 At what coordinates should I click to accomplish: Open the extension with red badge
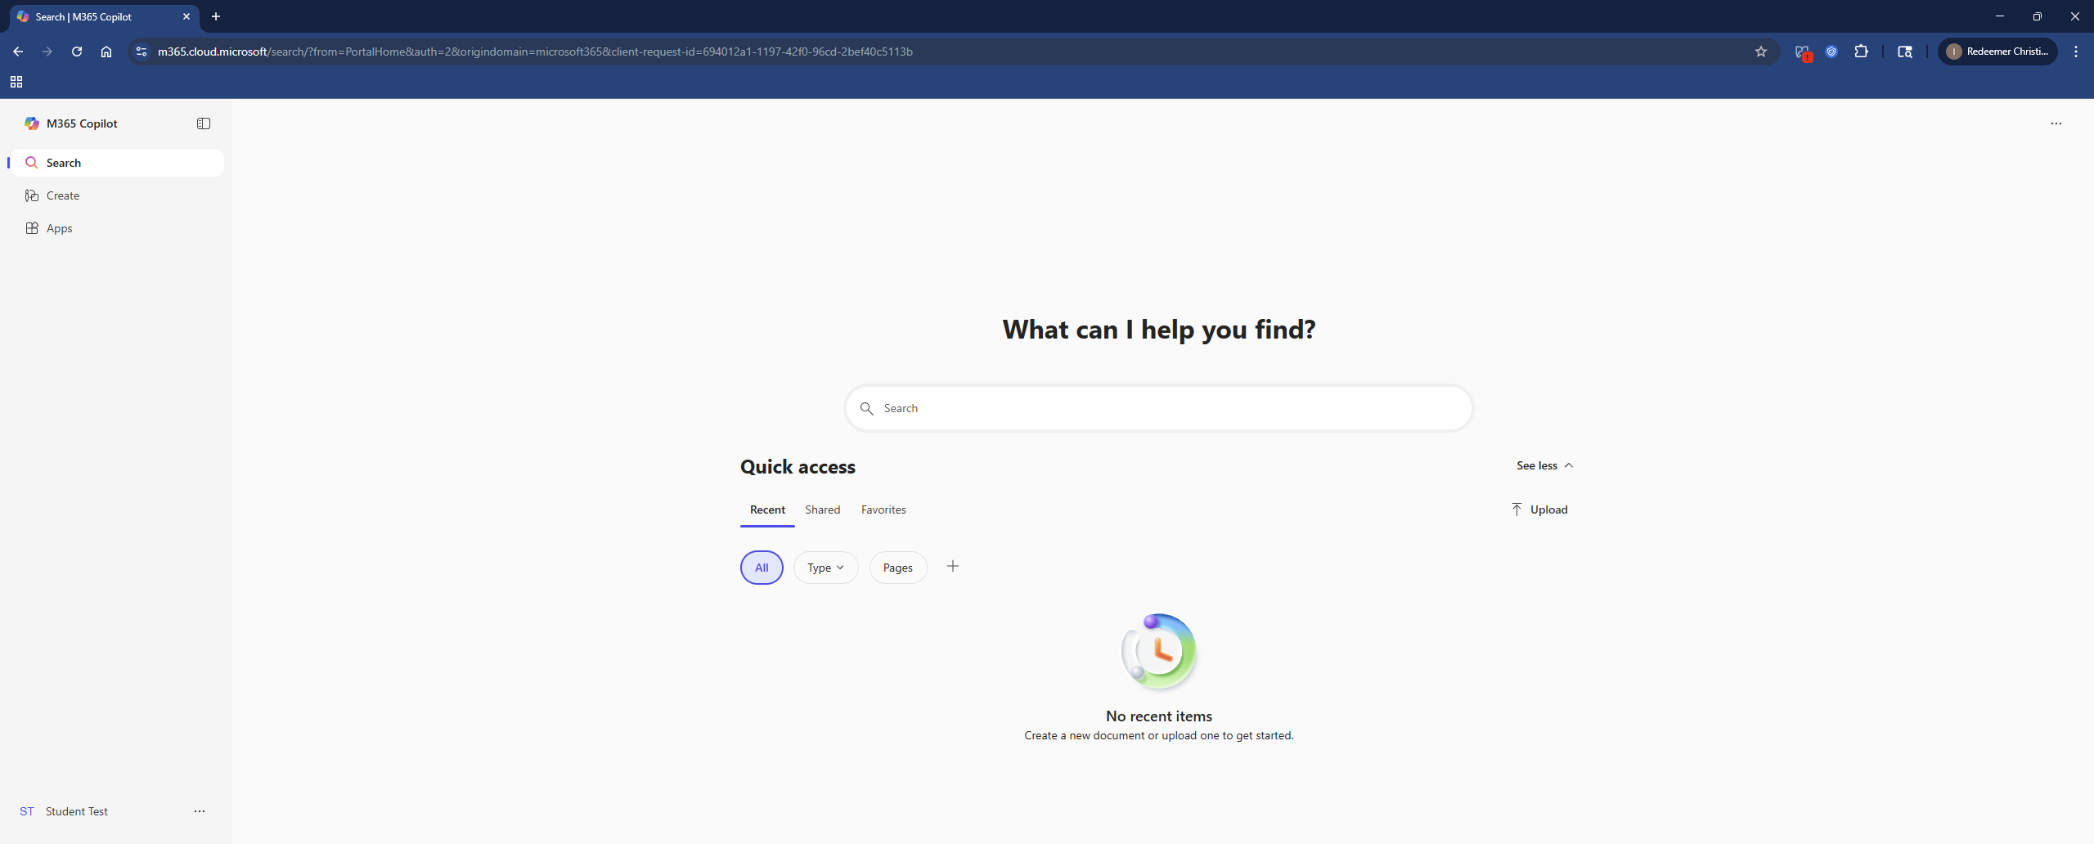click(x=1803, y=52)
